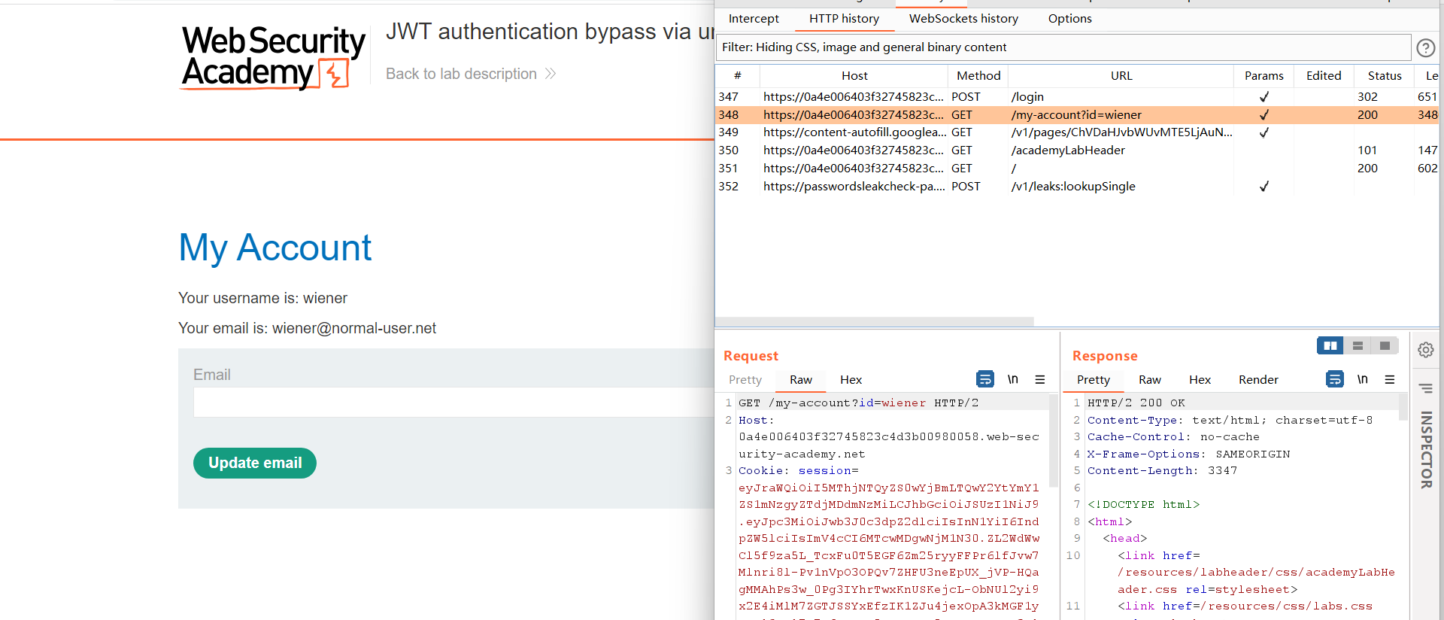Viewport: 1444px width, 620px height.
Task: Select request 349 content-autofill.googleapis row
Action: click(1077, 132)
